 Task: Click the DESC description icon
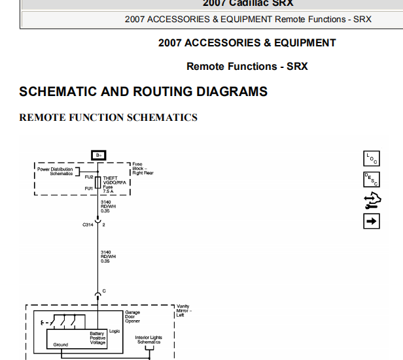point(372,180)
